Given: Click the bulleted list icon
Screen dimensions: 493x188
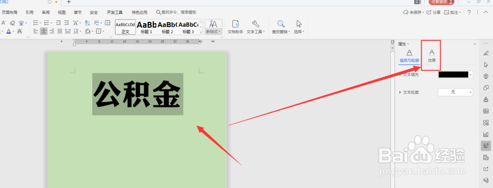Looking at the screenshot, I should (35, 23).
